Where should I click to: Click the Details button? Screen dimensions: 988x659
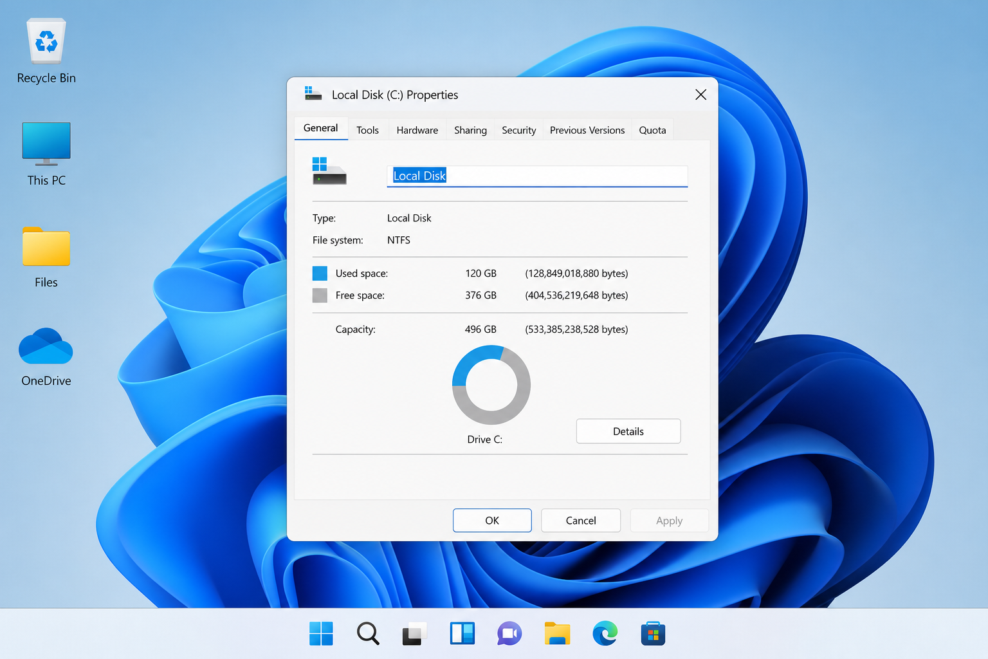coord(628,431)
